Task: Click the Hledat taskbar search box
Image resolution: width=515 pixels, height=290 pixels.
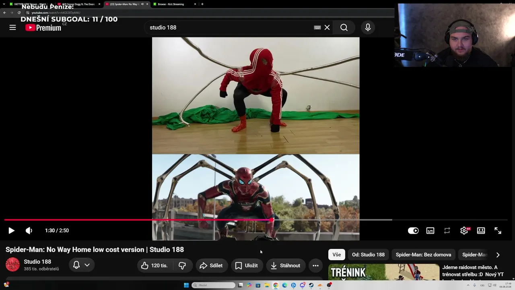Action: 214,285
